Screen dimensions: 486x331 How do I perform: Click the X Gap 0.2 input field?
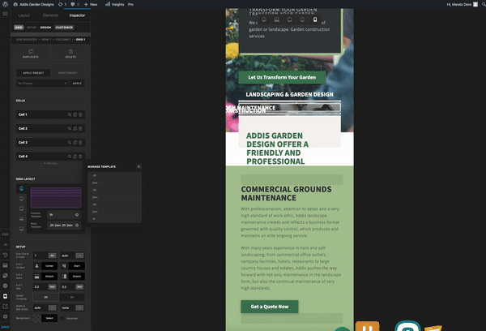(40, 287)
